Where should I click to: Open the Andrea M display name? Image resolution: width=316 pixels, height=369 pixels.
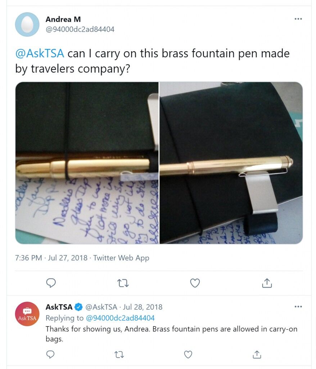pos(63,19)
